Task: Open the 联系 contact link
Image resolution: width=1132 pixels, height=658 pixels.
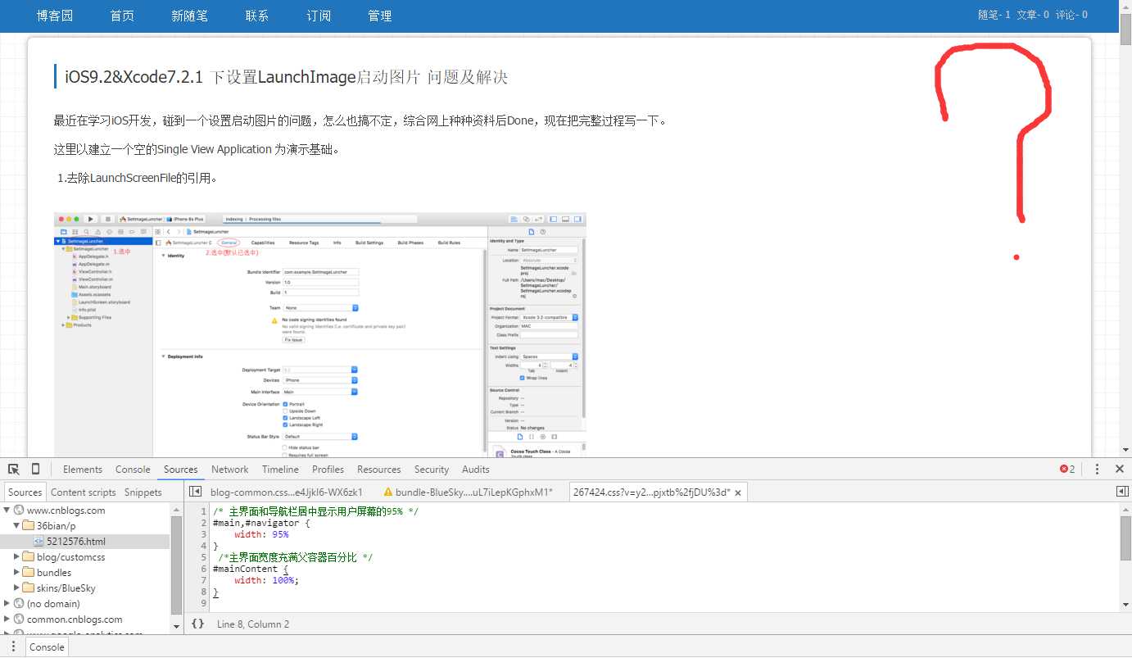Action: (x=256, y=16)
